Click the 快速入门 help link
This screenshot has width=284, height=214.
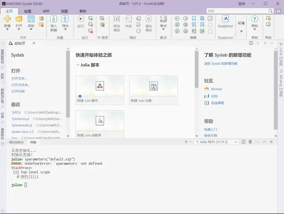pyautogui.click(x=211, y=129)
